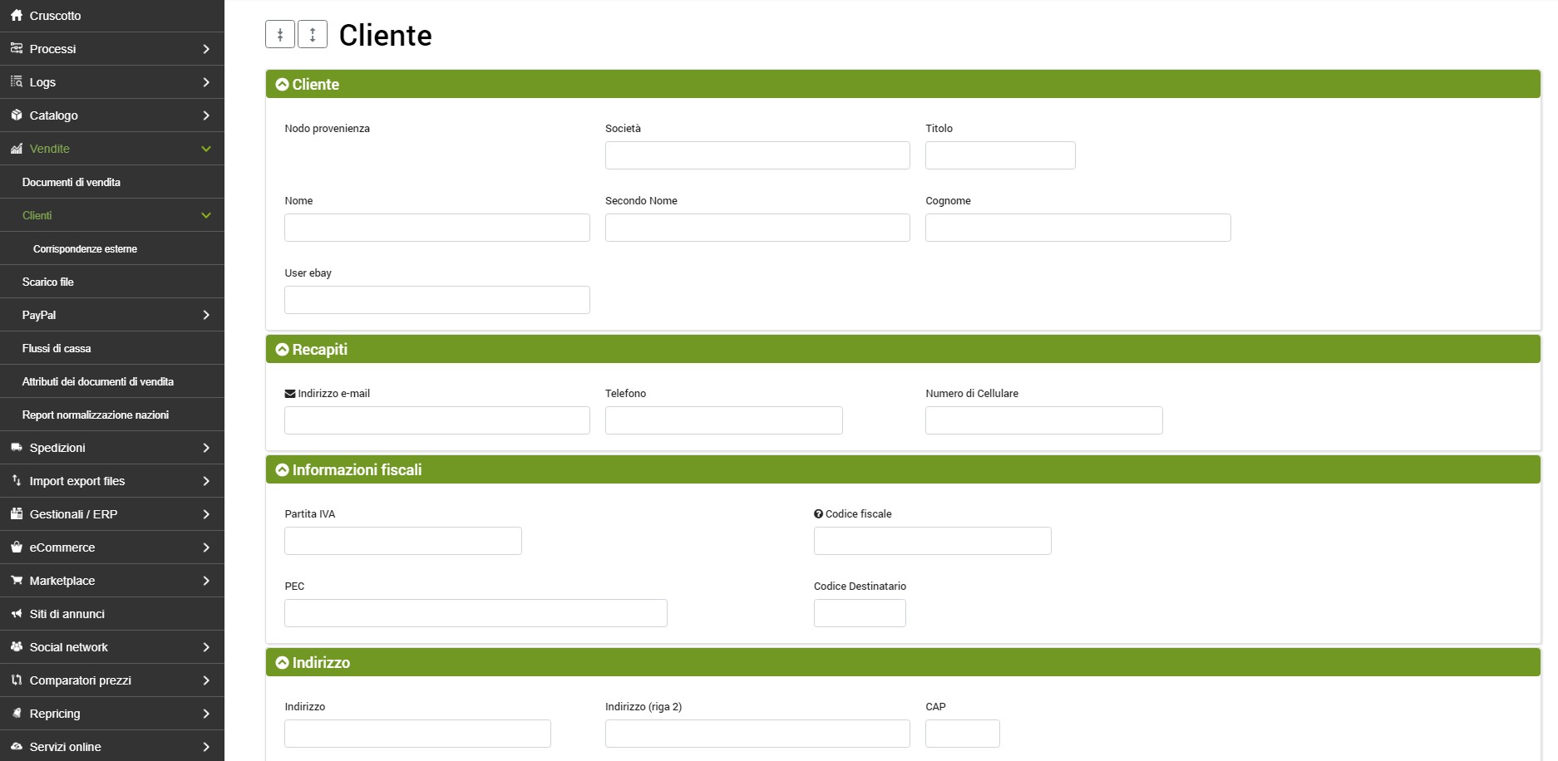
Task: Go to Corrispondenze esterne link
Action: pos(85,248)
